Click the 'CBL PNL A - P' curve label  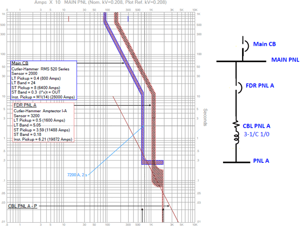pos(22,206)
